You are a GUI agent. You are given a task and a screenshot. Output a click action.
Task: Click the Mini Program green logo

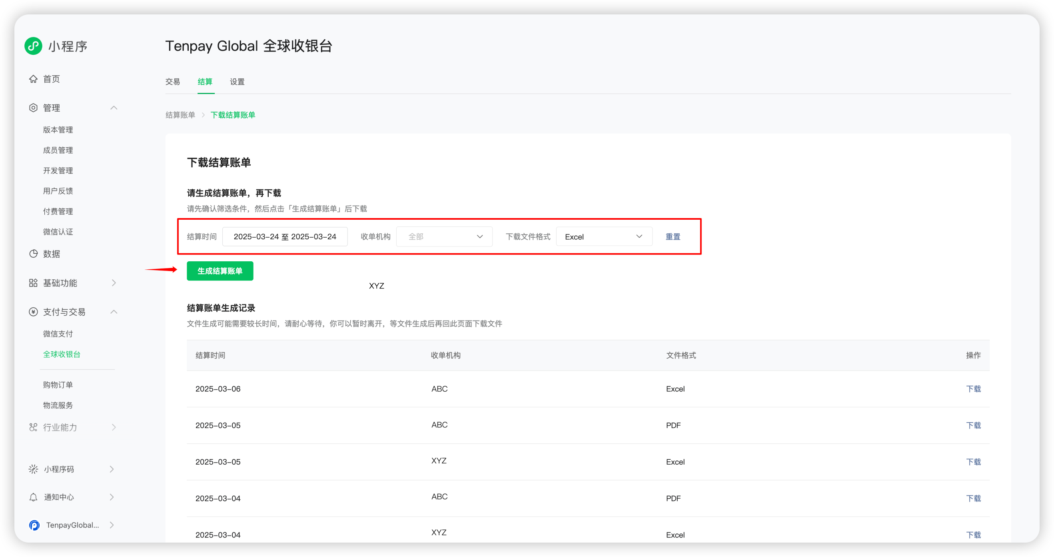point(33,46)
